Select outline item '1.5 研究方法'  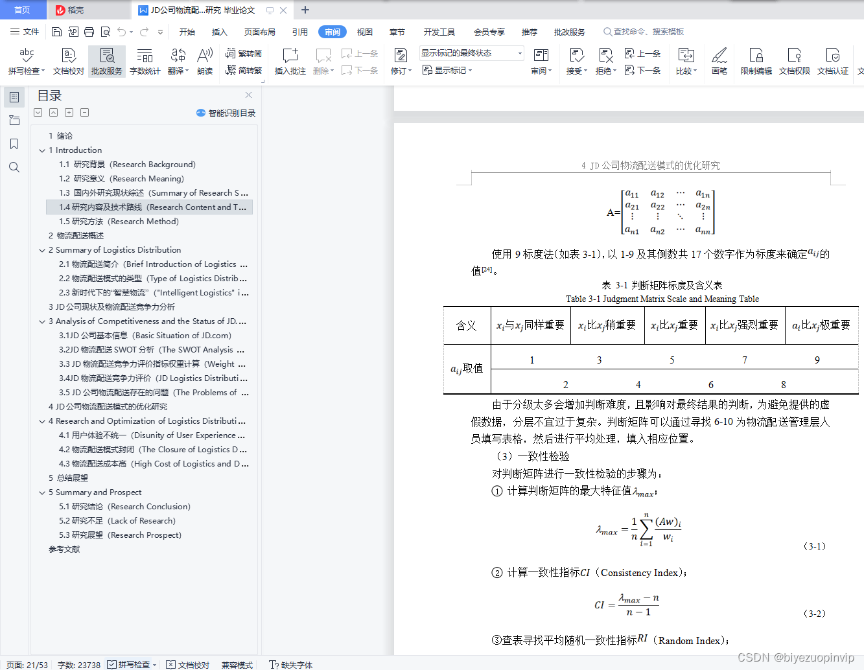pos(119,222)
